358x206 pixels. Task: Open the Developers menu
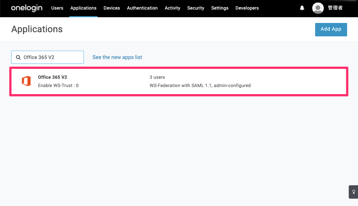(x=247, y=8)
